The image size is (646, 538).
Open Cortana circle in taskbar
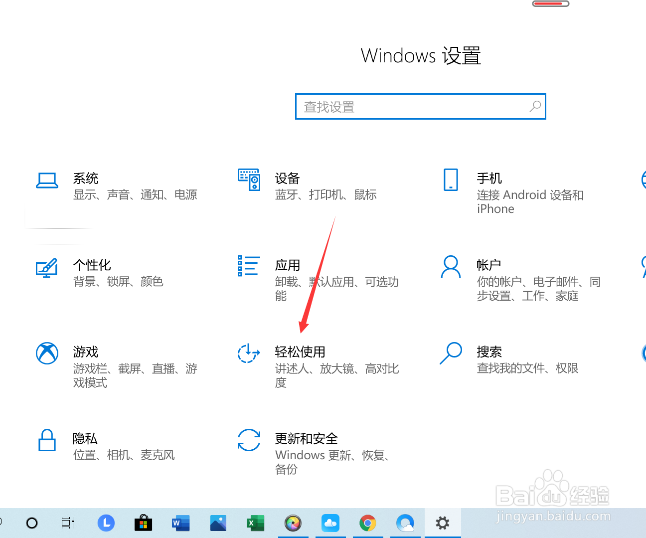[x=32, y=523]
